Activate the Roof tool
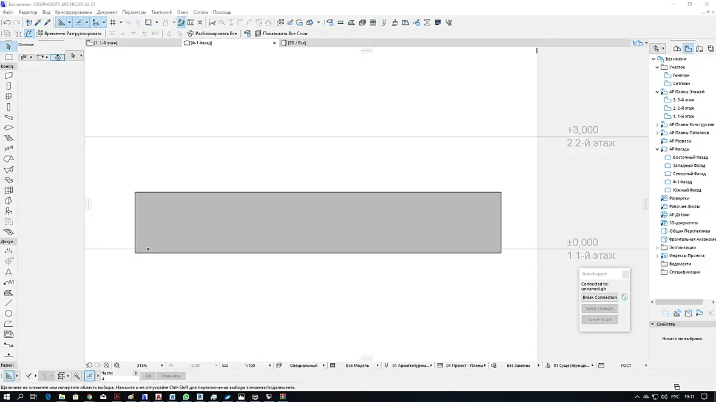 [8, 159]
